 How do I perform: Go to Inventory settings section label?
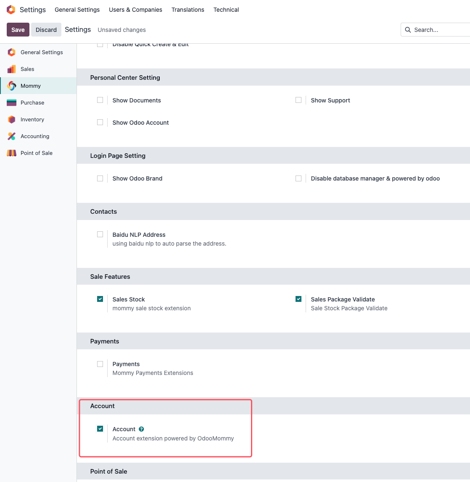click(32, 120)
